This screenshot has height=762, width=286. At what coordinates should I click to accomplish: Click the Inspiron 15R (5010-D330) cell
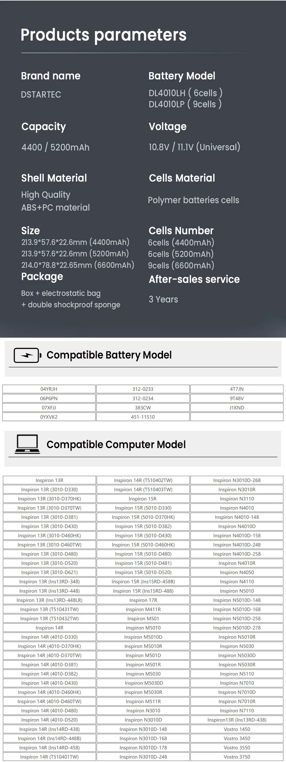[143, 508]
